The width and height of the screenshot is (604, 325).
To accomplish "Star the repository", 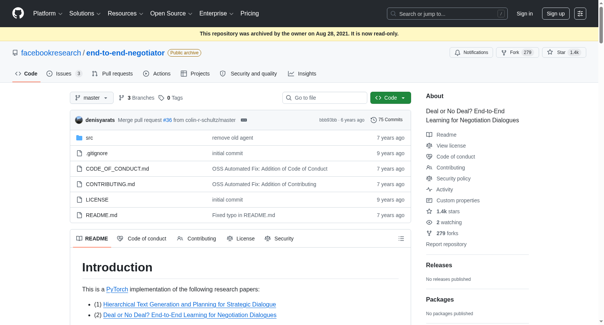I will click(564, 52).
